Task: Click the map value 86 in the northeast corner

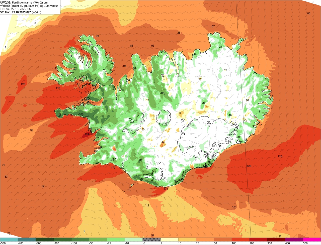Action: pos(309,14)
